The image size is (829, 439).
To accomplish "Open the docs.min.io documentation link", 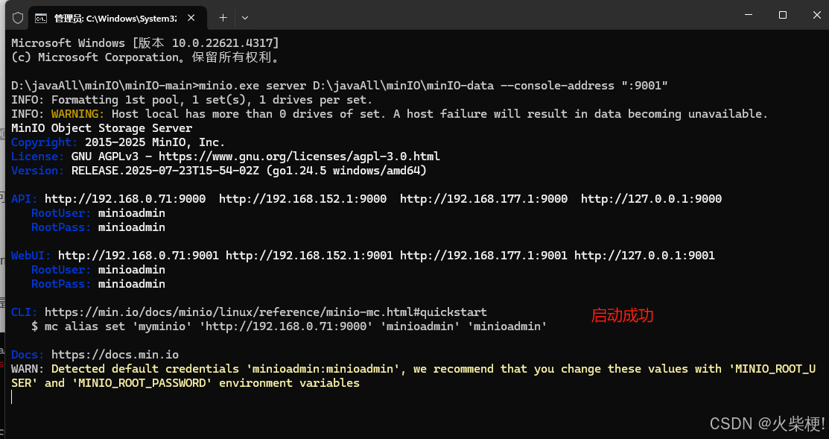I will (116, 354).
